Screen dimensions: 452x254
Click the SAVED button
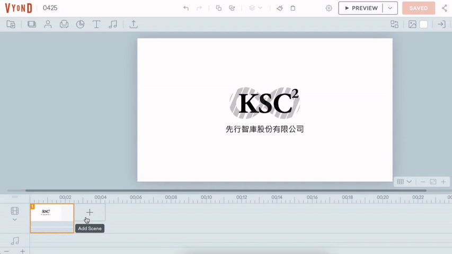419,8
